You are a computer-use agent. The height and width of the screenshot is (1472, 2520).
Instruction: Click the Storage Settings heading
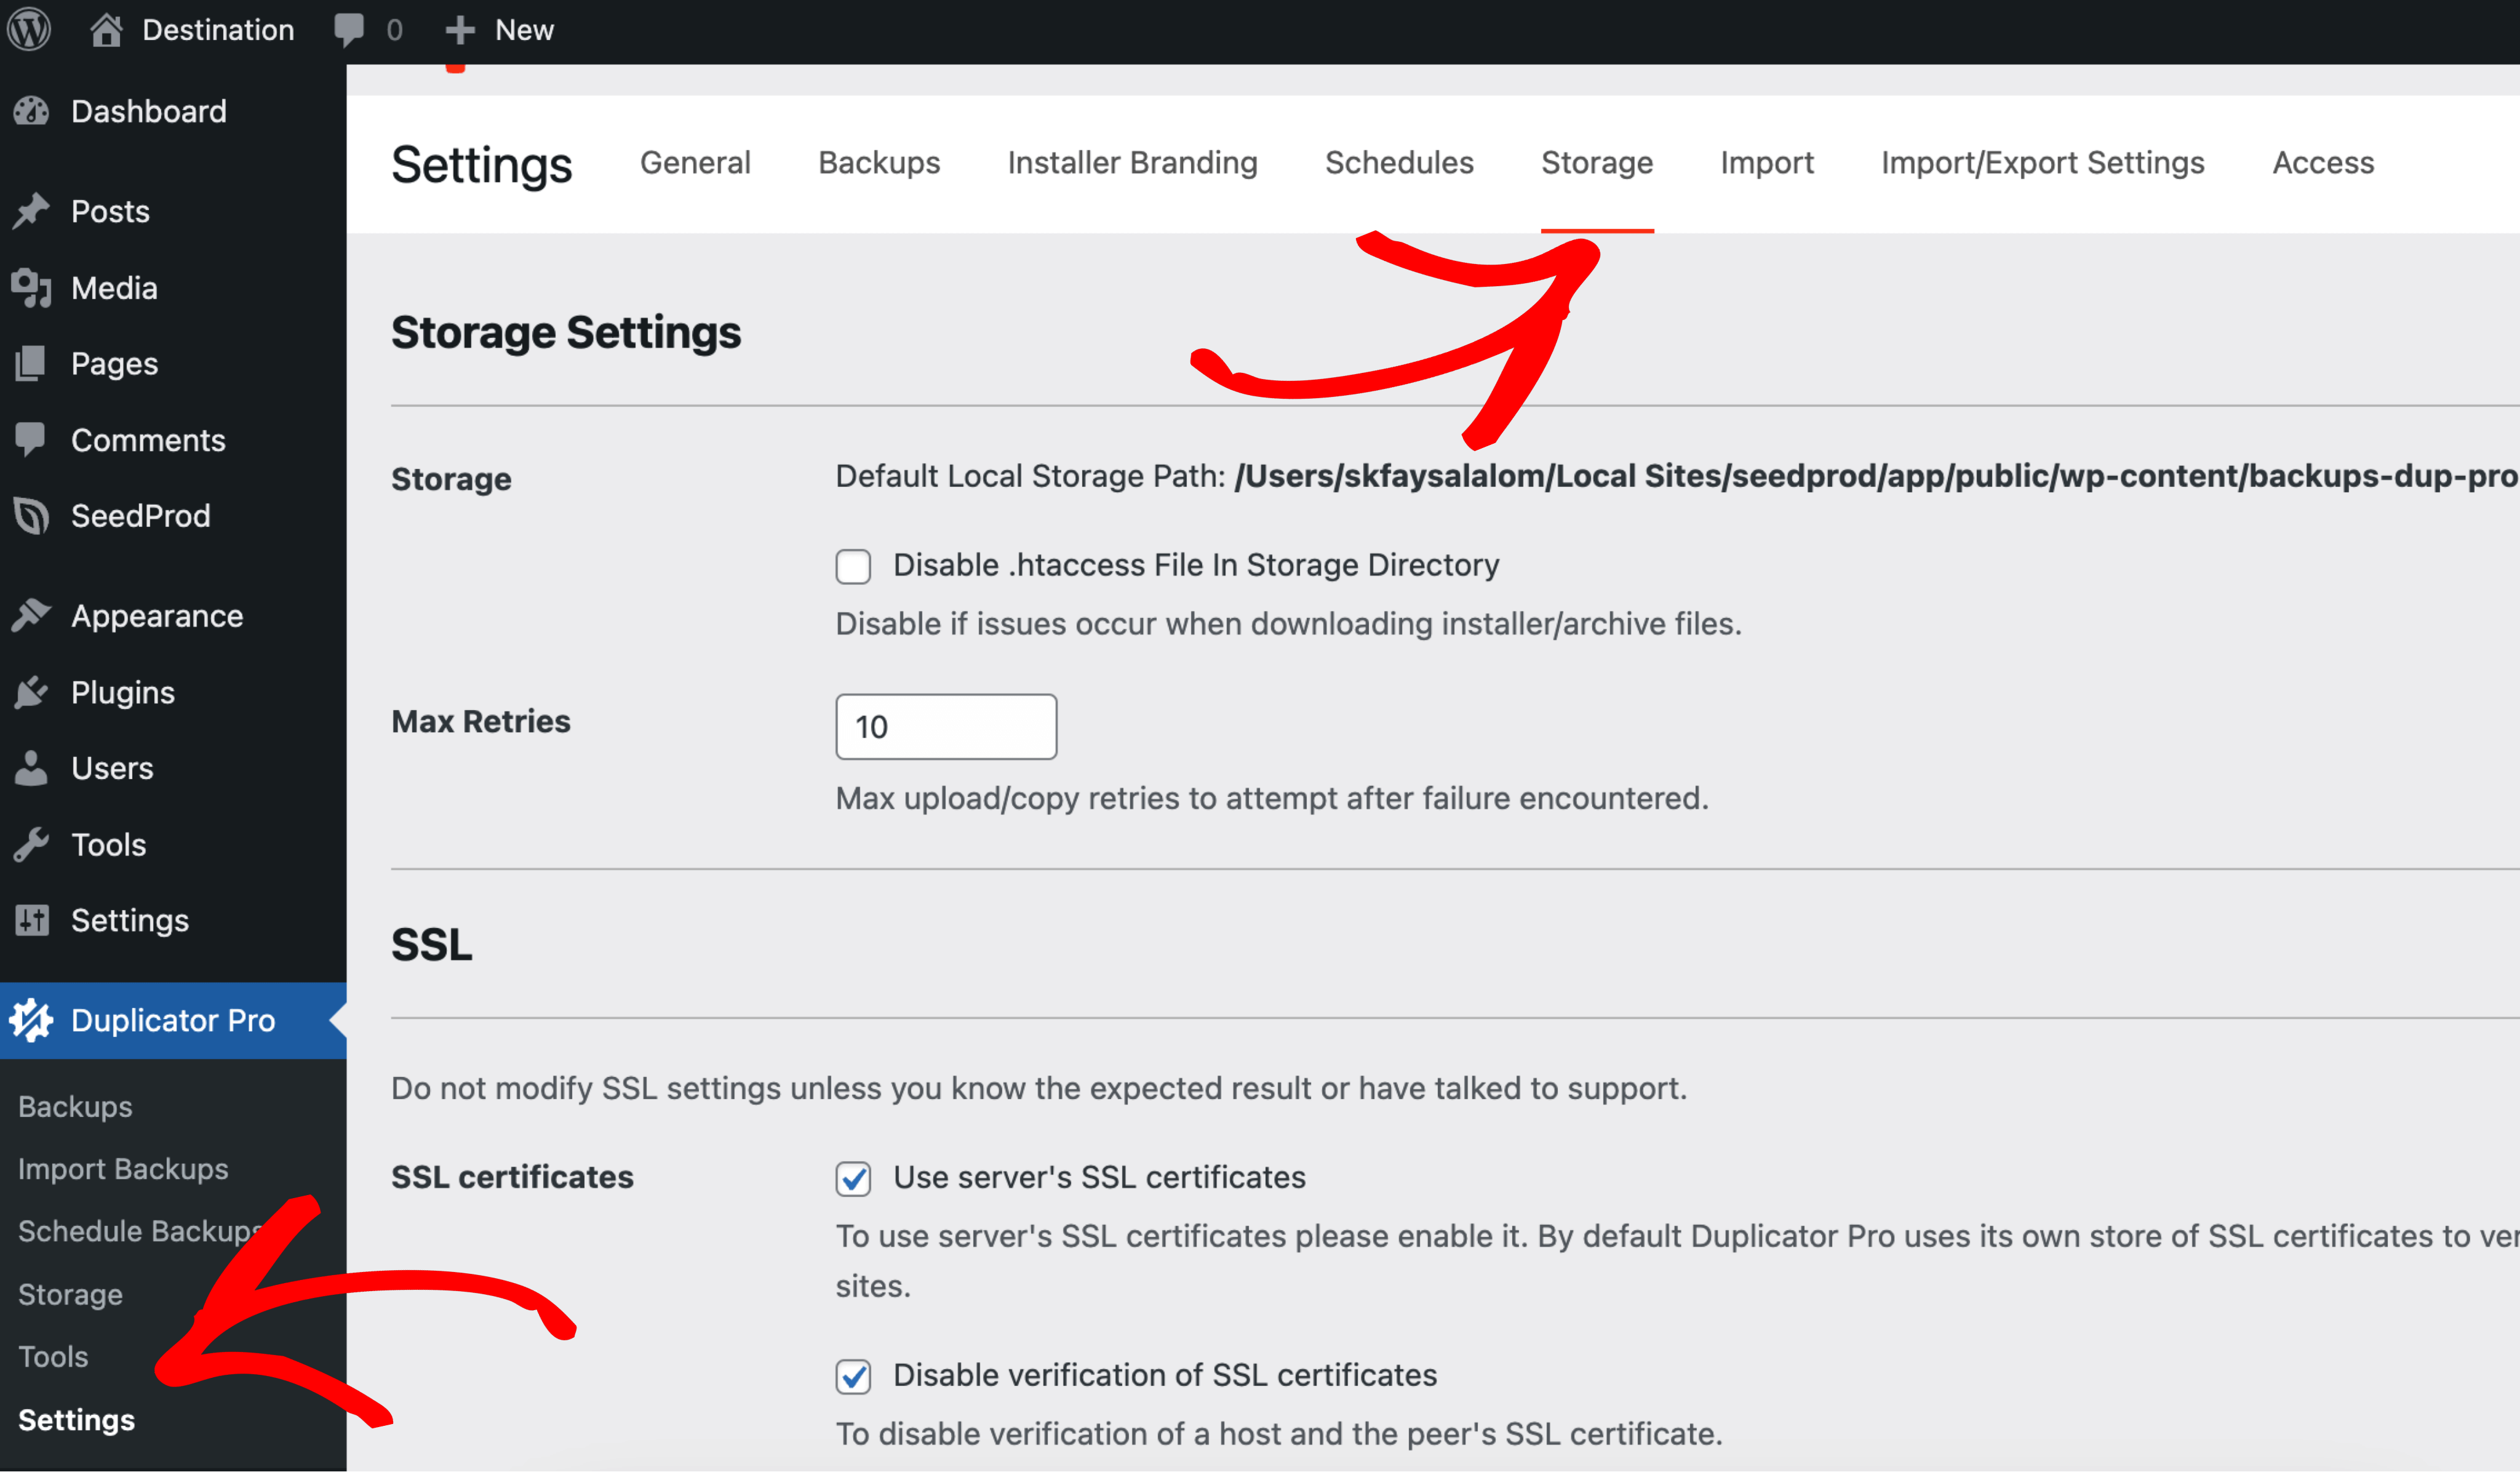(x=566, y=332)
